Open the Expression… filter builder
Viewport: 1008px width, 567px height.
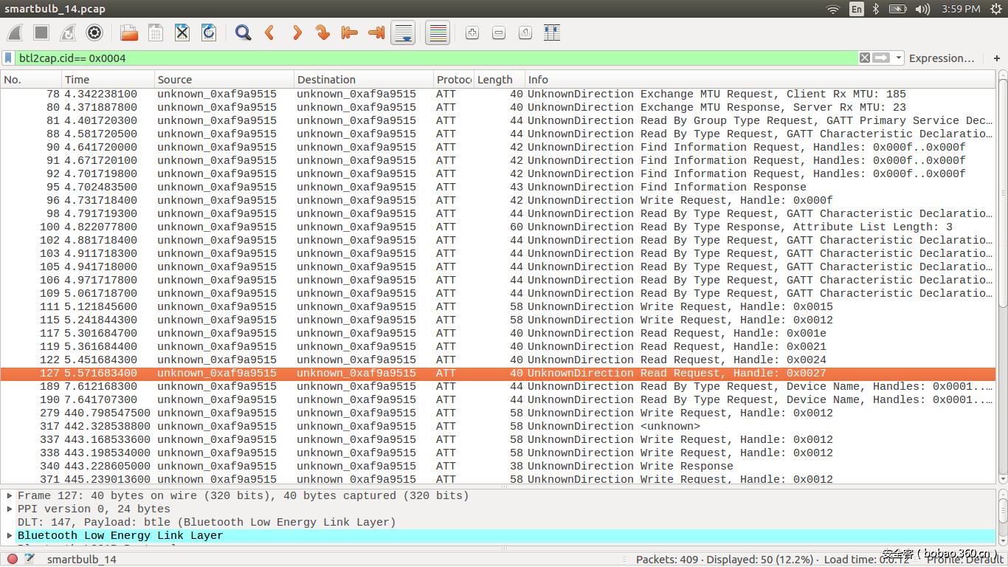(x=941, y=58)
